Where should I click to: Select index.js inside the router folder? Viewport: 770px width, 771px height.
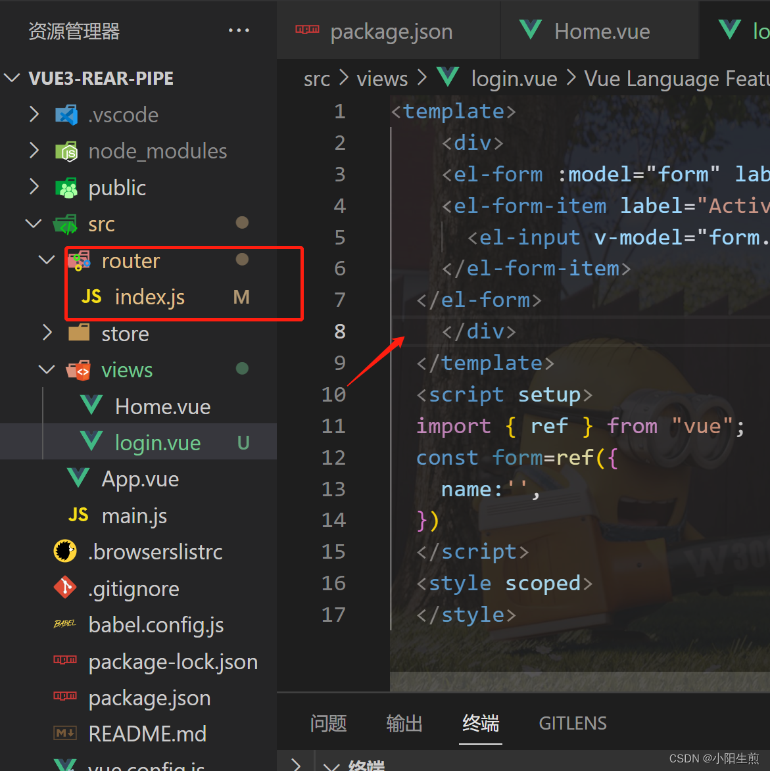coord(148,296)
